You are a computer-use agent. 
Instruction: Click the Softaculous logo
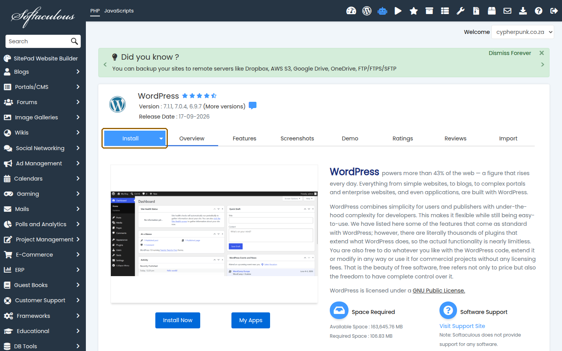43,17
